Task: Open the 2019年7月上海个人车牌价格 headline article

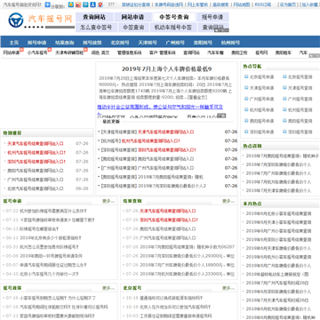Action: pos(166,69)
